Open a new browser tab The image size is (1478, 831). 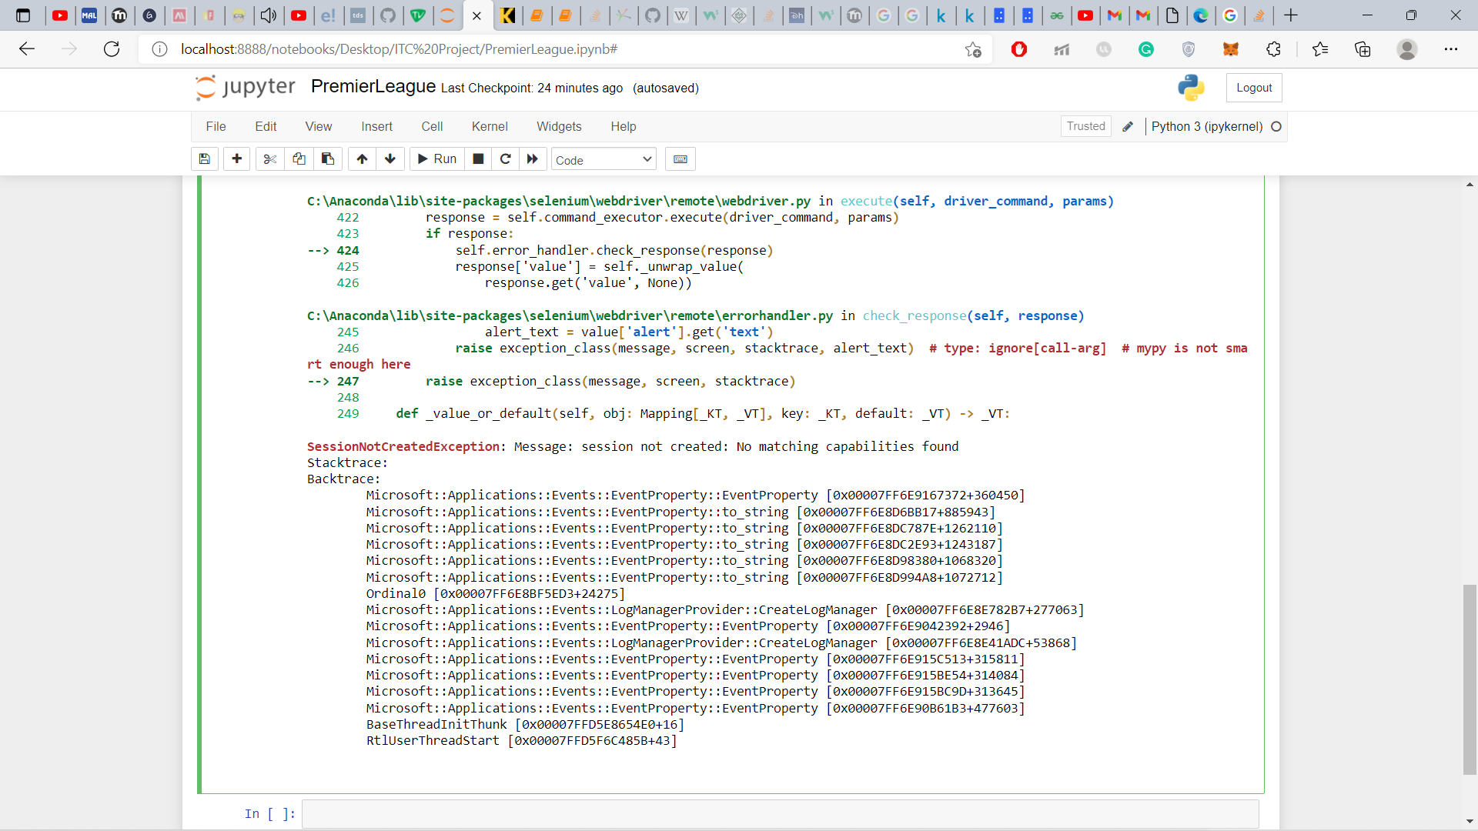coord(1291,15)
